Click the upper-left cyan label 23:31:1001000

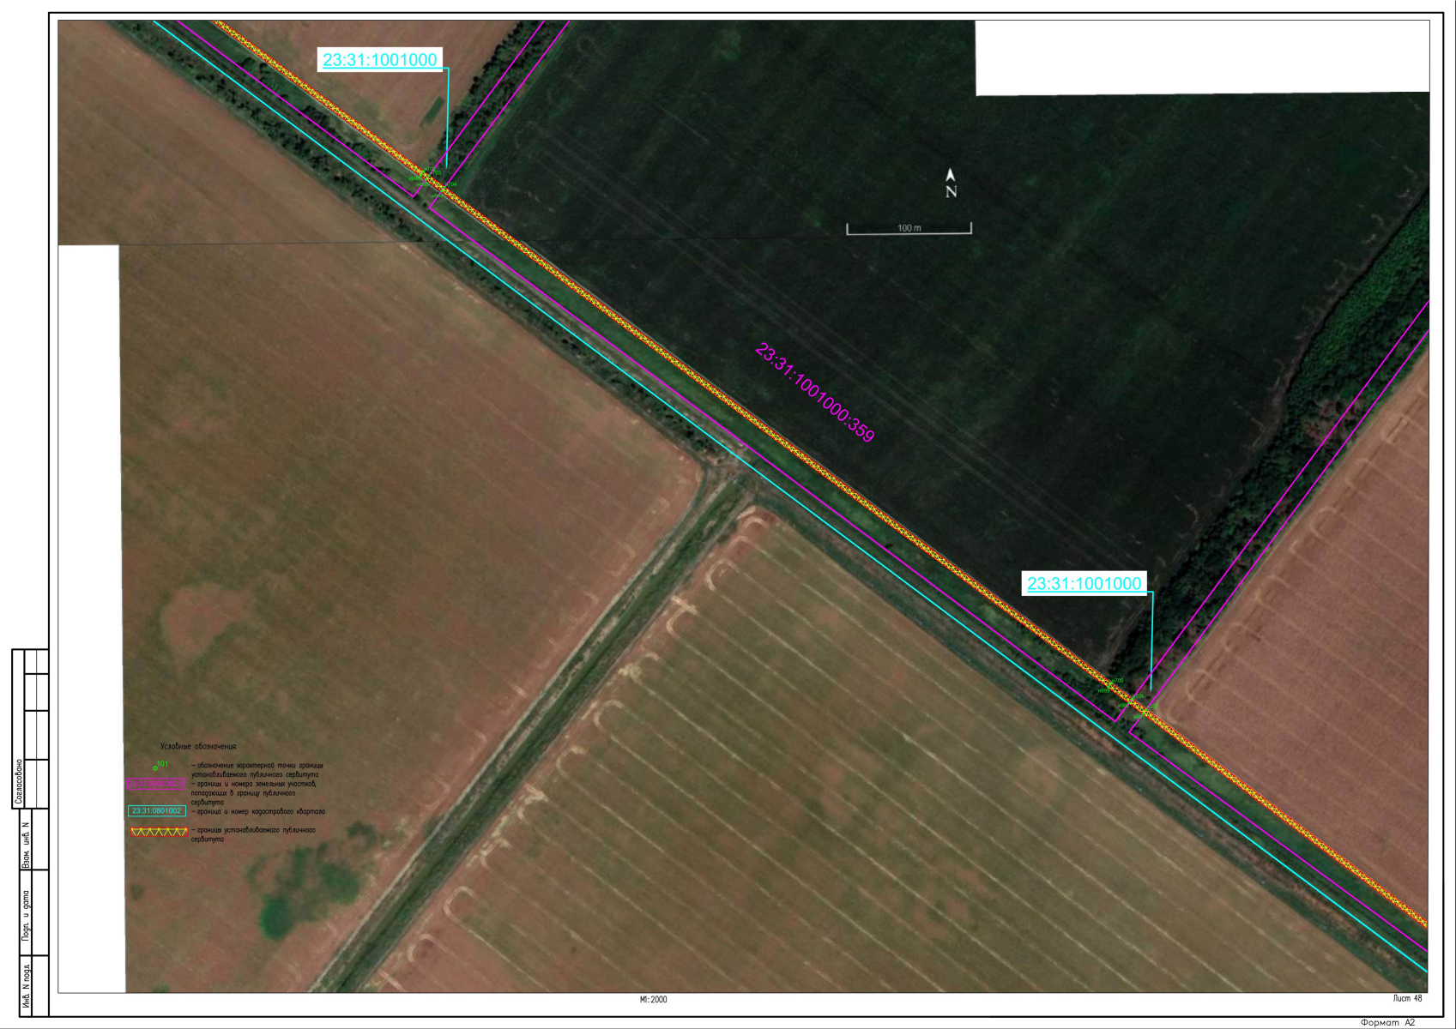380,60
